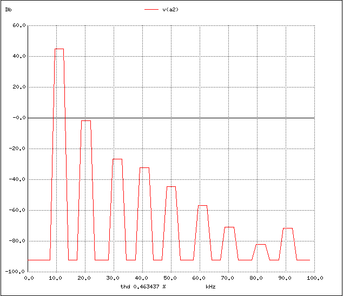Click the -0.0 y-axis tick label

pyautogui.click(x=19, y=118)
